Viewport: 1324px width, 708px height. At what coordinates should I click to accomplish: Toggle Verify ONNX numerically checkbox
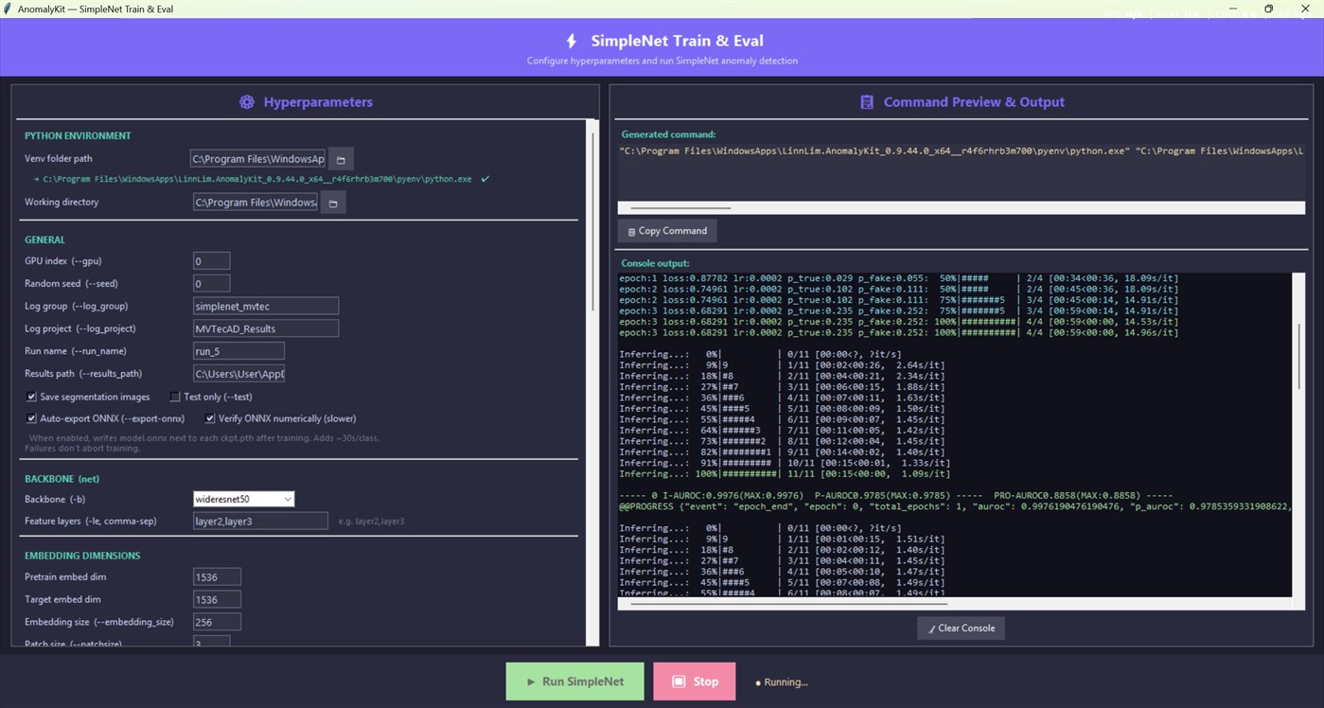tap(210, 418)
